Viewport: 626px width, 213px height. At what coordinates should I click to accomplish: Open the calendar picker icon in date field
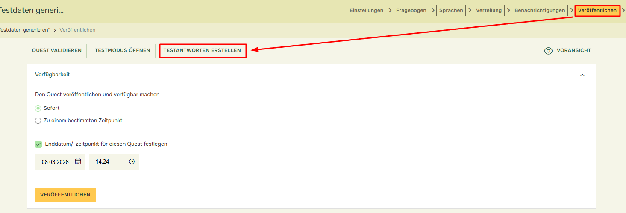coord(78,162)
